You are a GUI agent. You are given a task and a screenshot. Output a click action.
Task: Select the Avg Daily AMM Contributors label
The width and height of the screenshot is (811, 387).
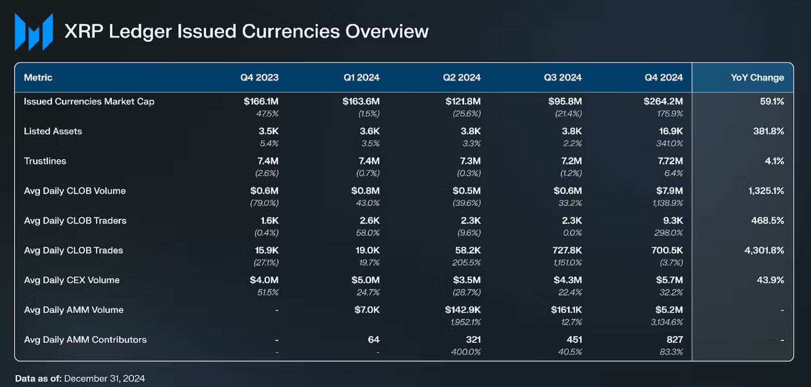coord(86,340)
